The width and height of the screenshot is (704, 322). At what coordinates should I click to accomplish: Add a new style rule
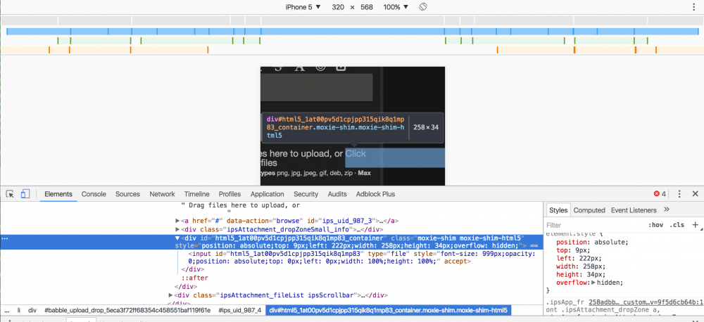click(695, 225)
